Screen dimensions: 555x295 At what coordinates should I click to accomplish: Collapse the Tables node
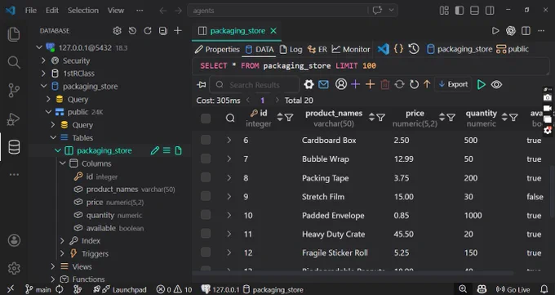[x=53, y=137]
